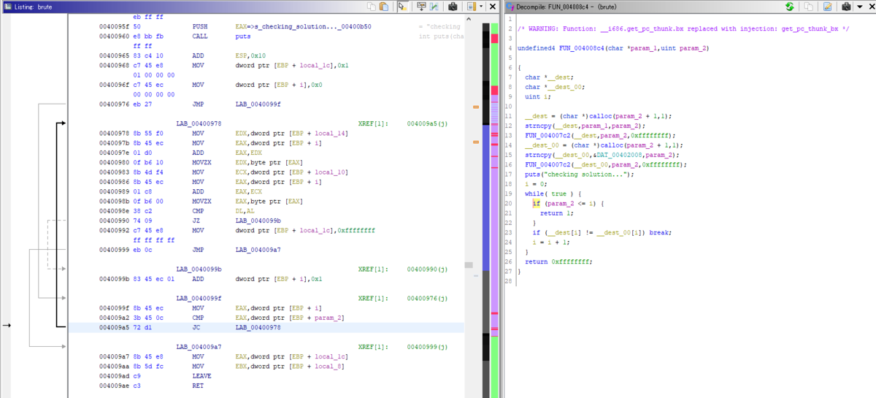Toggle mouse hover highlight in Listing toolbar
The width and height of the screenshot is (876, 398).
(x=402, y=7)
